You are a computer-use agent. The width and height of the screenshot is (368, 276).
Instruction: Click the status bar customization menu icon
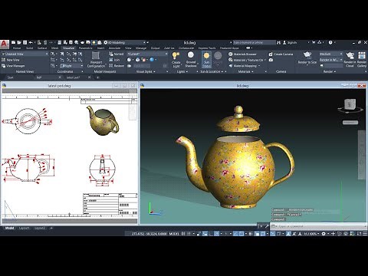[365, 234]
